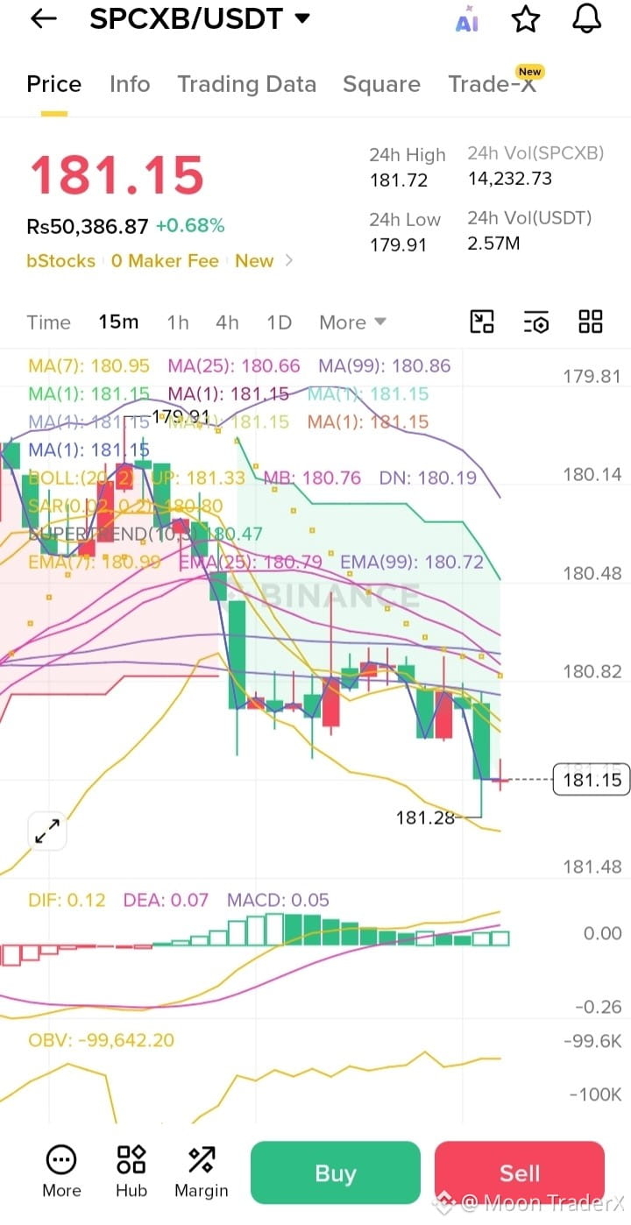Switch chart to 1h interval
The width and height of the screenshot is (631, 1225).
click(178, 322)
